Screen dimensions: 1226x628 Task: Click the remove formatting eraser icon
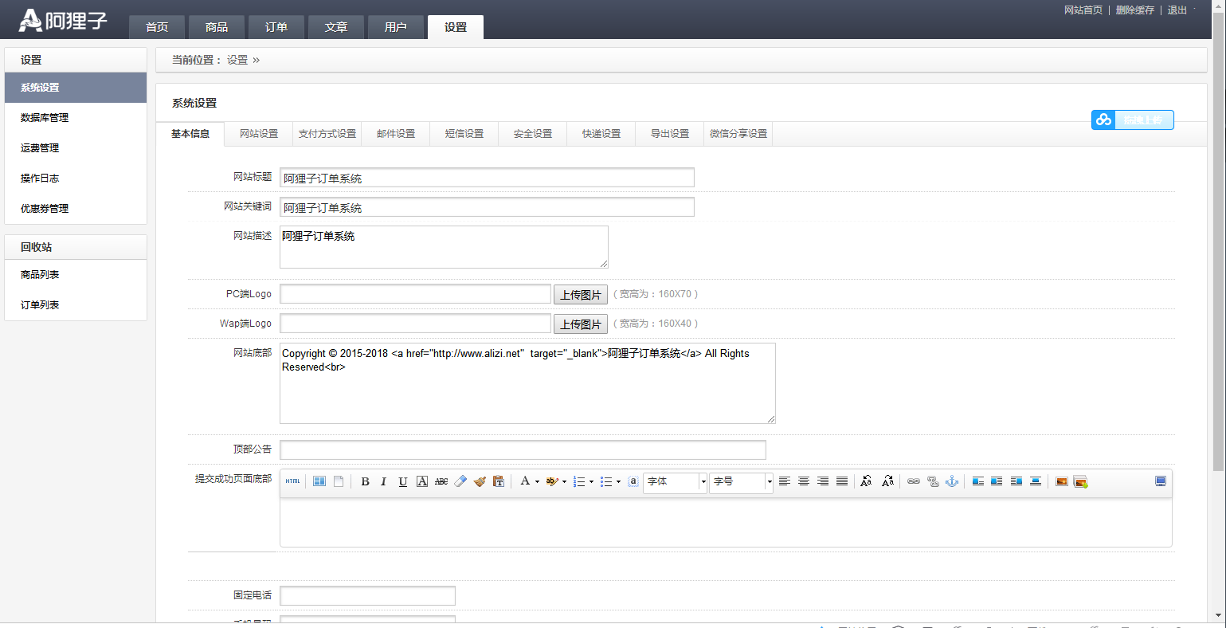pos(460,481)
